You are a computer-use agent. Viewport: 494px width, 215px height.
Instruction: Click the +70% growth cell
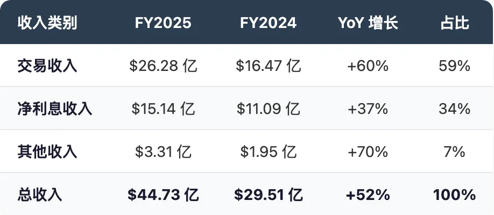pos(368,152)
